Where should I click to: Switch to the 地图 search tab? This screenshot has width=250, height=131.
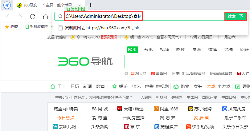(x=228, y=50)
